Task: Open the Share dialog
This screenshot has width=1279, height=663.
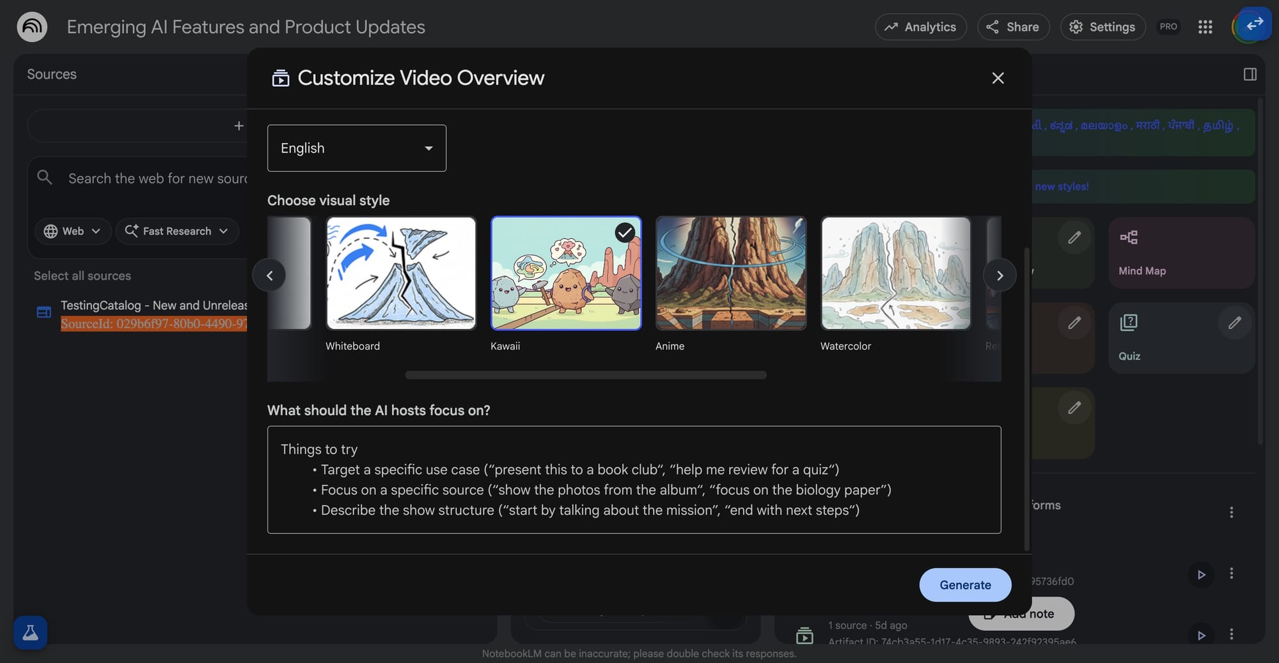Action: [1013, 27]
